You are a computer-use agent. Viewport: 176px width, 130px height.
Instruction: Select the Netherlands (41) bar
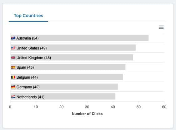coord(63,96)
